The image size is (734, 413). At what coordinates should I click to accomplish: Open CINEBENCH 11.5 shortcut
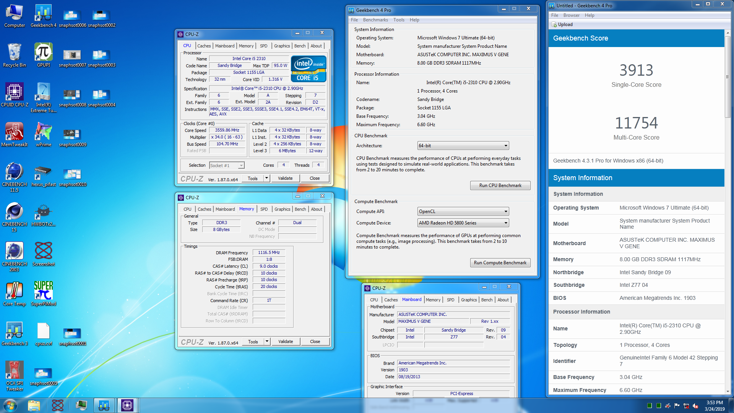(x=15, y=177)
